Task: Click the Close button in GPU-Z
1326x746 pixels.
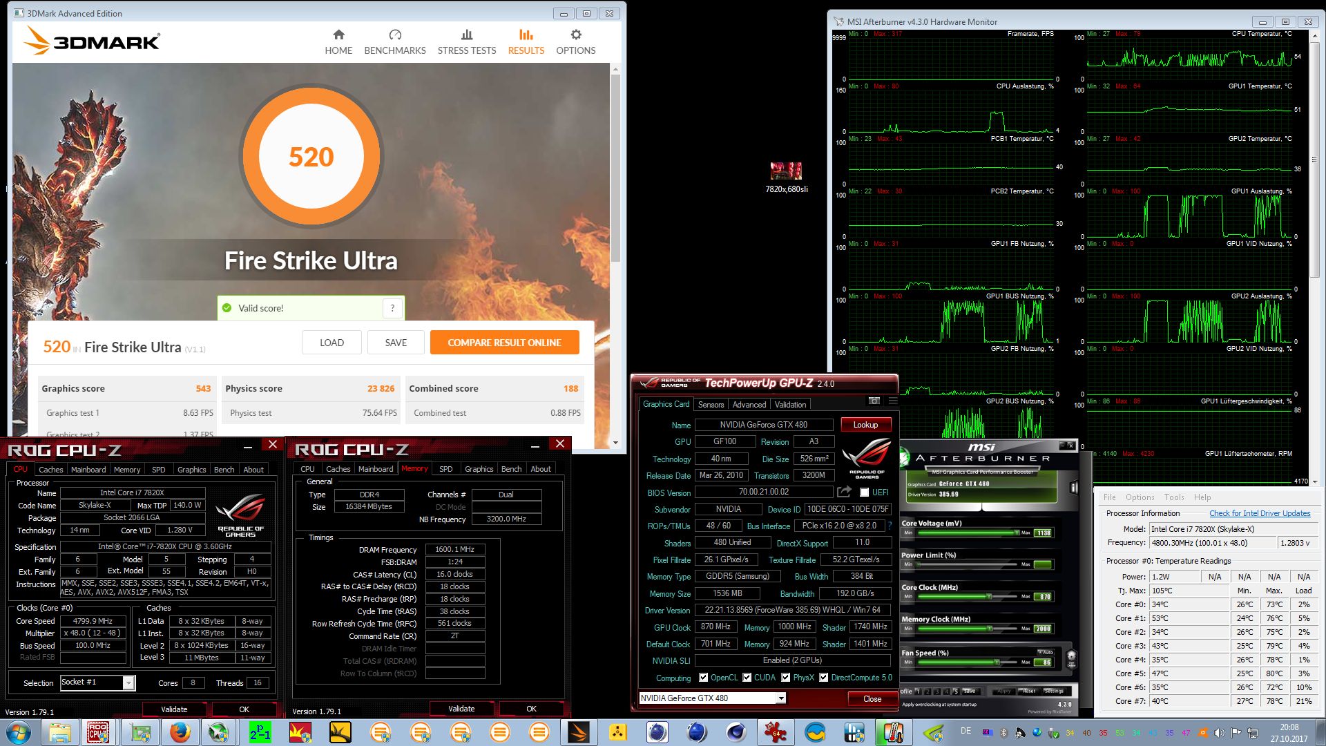Action: [x=872, y=699]
